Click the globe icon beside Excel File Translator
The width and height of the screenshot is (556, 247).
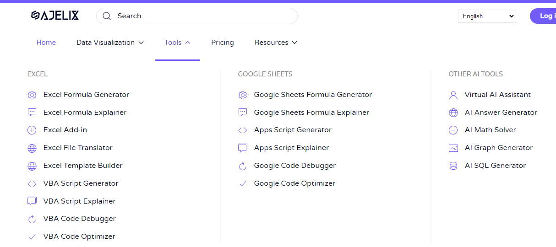32,148
